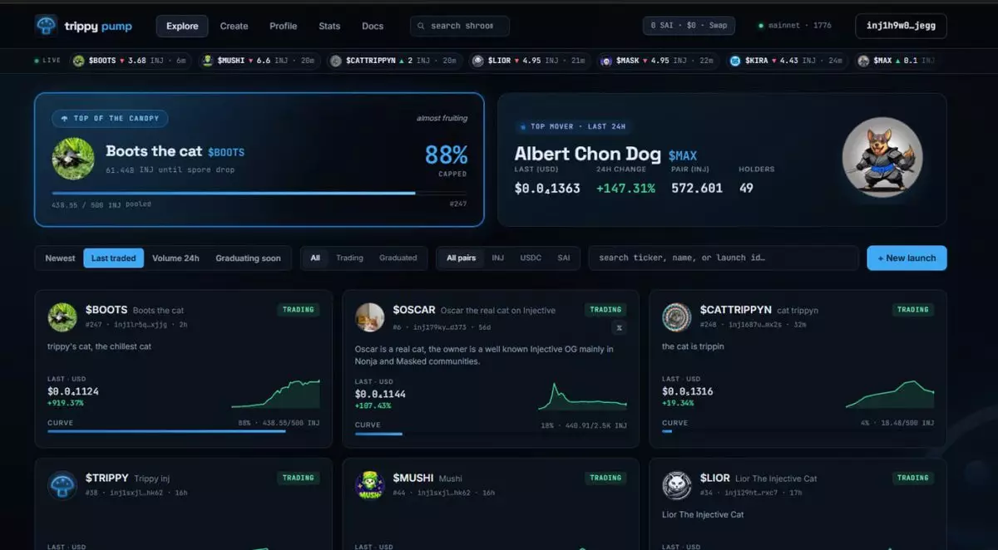
Task: Open the $CATTRIPPYN card price chart
Action: [x=890, y=395]
